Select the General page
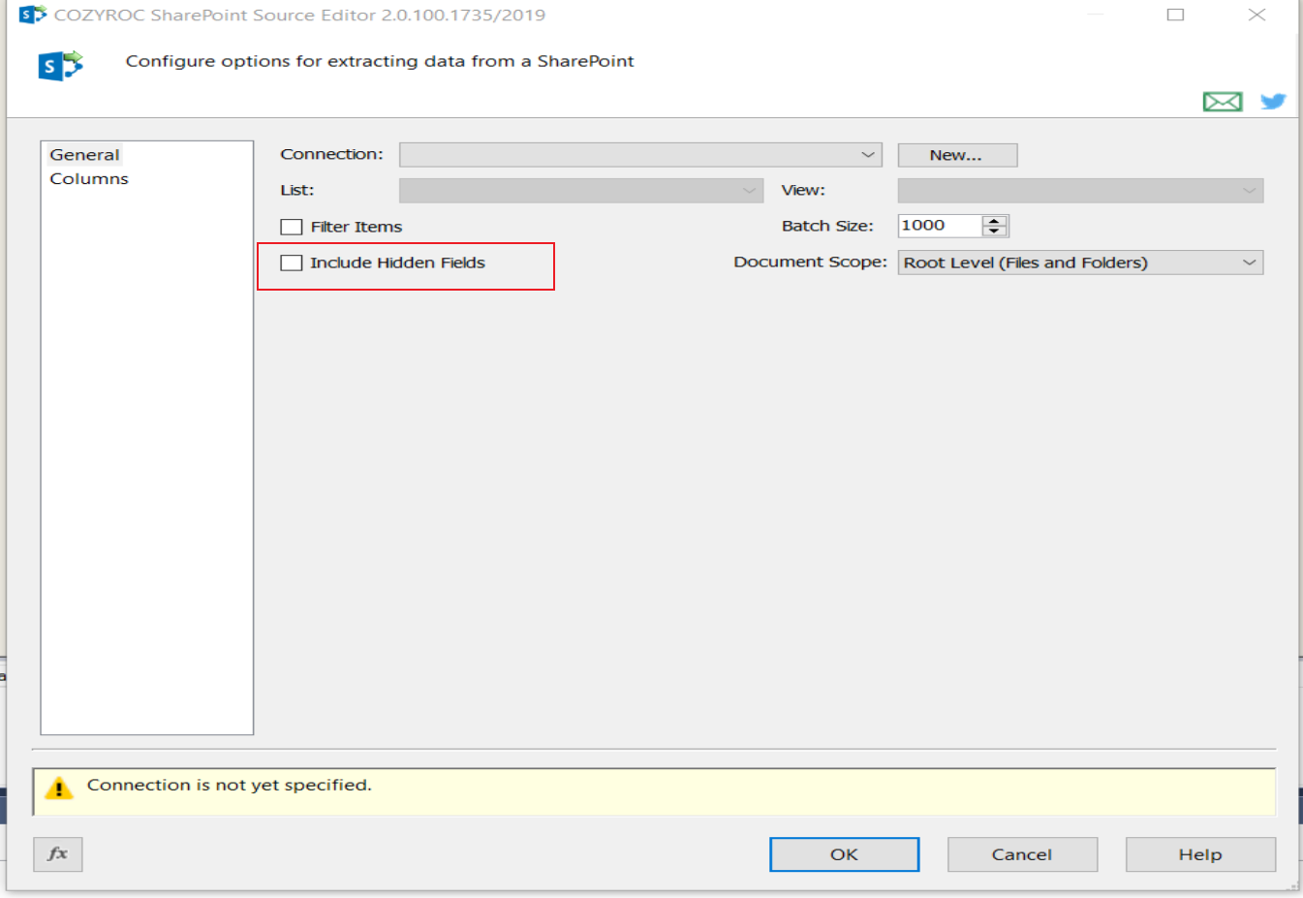The image size is (1303, 898). [x=84, y=155]
